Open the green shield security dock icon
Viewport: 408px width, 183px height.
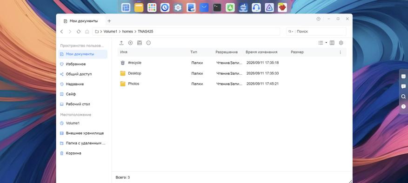[230, 7]
